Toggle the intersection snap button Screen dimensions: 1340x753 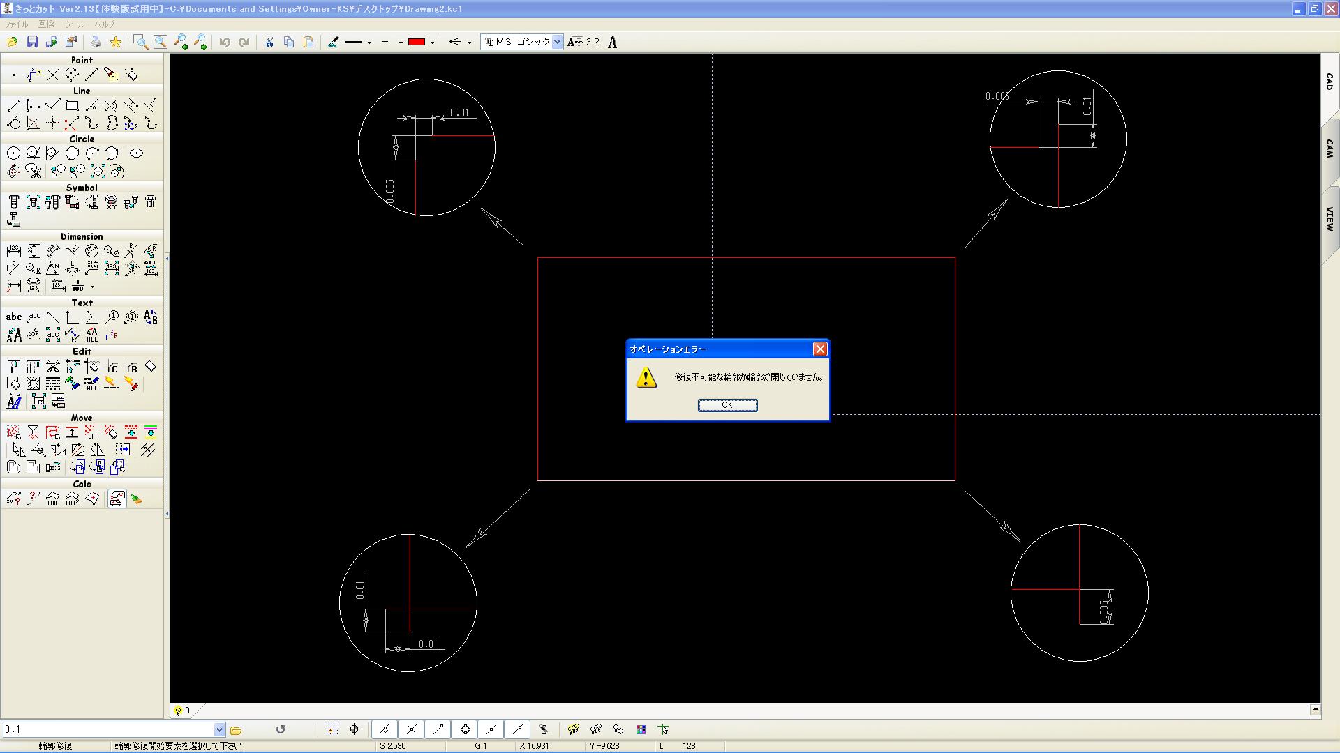point(412,729)
